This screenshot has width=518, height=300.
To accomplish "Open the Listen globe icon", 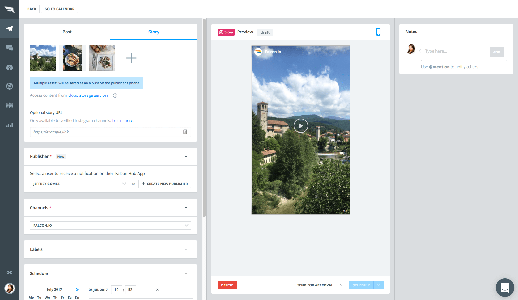I will (10, 86).
